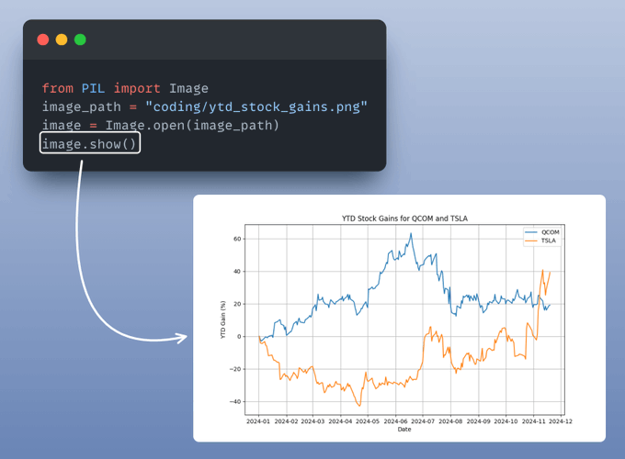The width and height of the screenshot is (625, 459).
Task: Select the highlighted image.show() line
Action: tap(90, 143)
